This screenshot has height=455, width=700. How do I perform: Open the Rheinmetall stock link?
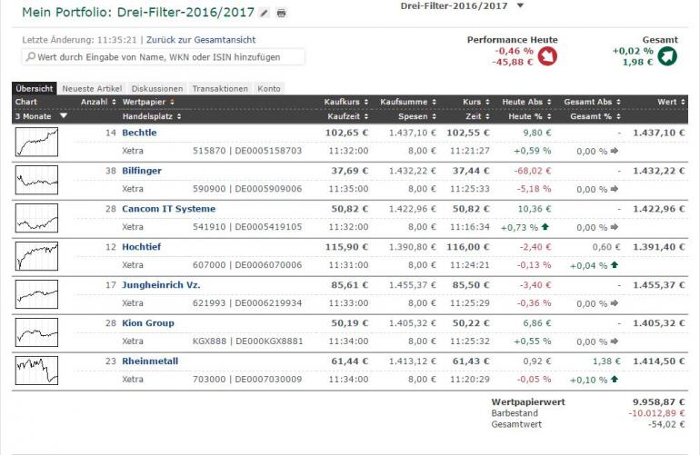tap(150, 361)
